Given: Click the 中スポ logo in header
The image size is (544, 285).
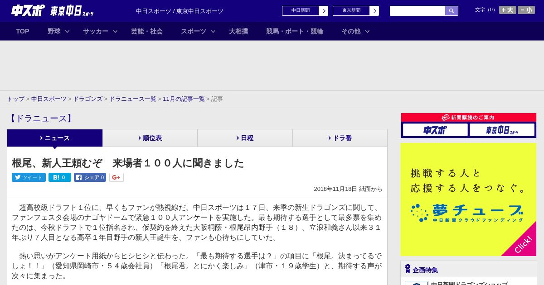Looking at the screenshot, I should tap(28, 11).
